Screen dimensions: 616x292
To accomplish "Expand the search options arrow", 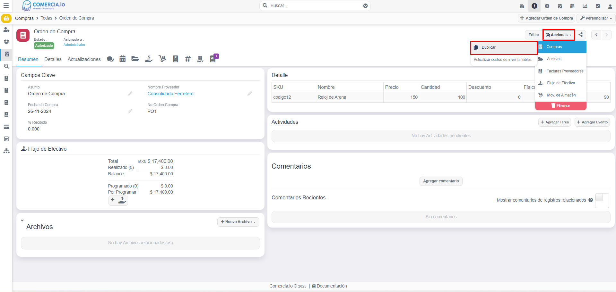I will 365,6.
